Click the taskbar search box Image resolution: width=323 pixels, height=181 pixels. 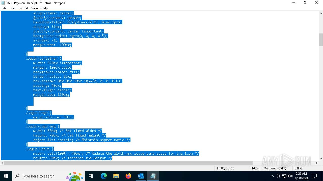point(49,176)
